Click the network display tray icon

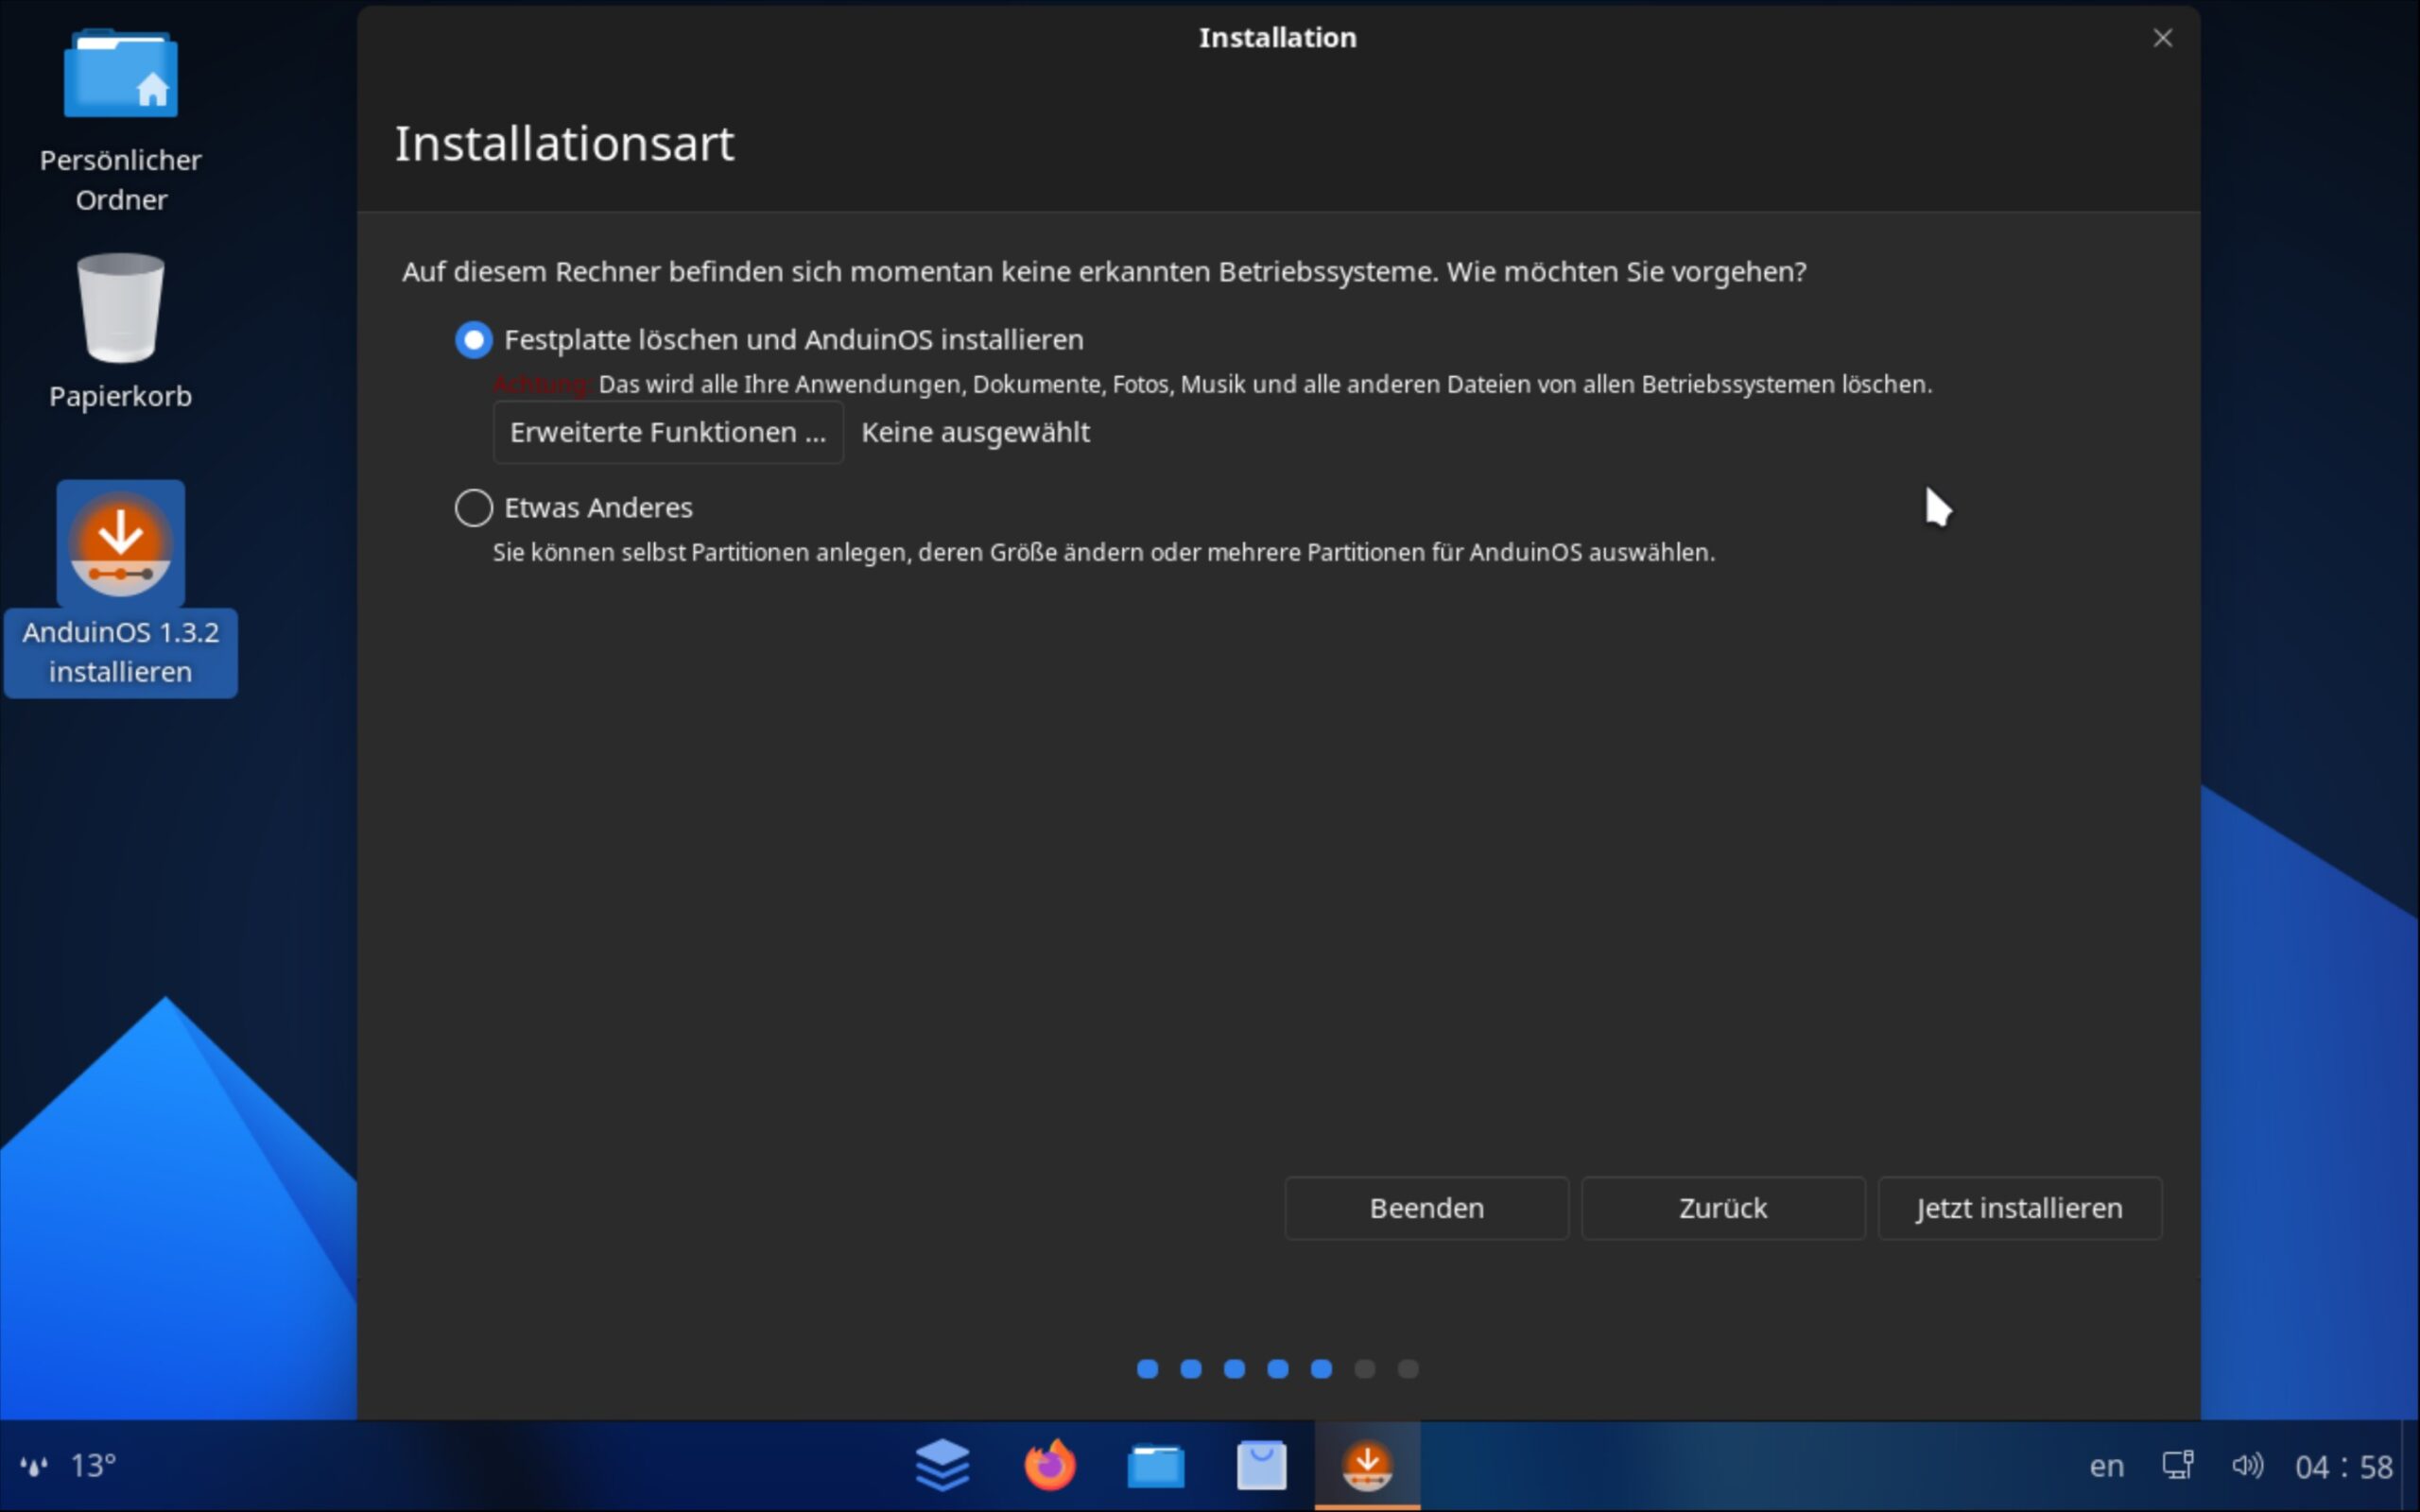click(2177, 1466)
